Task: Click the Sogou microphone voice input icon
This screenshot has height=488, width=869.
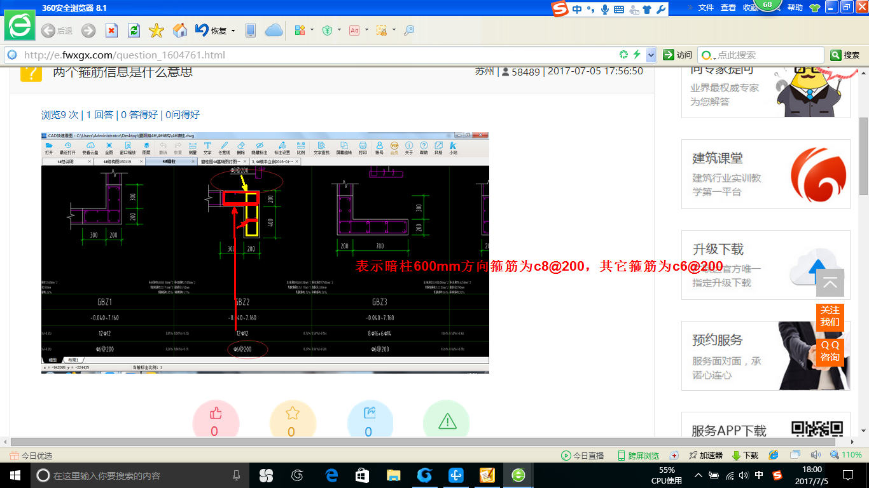Action: point(604,9)
